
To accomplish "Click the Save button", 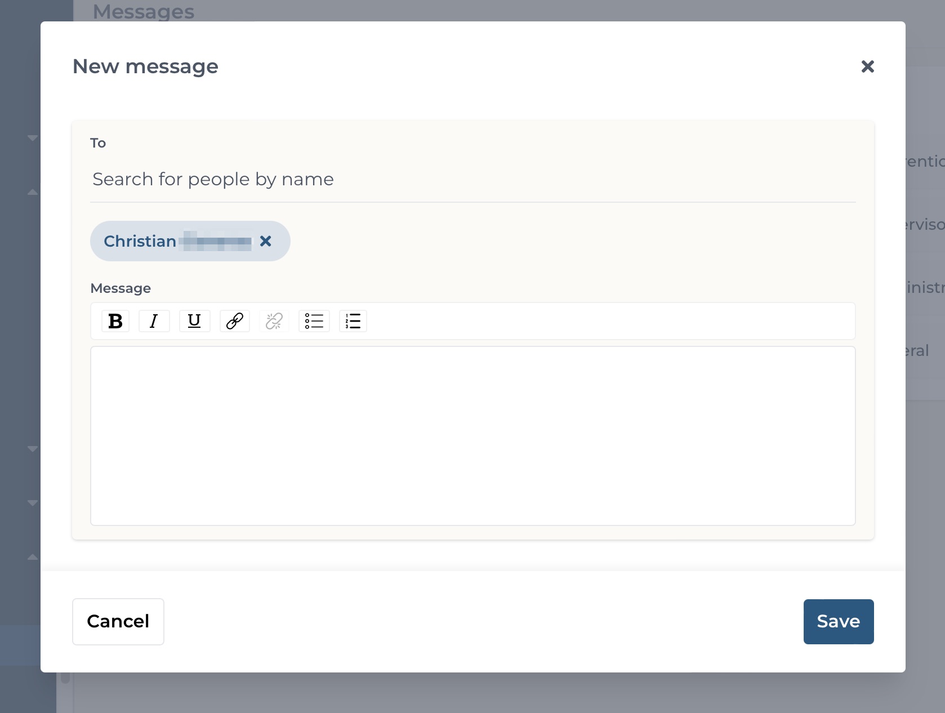I will click(x=839, y=622).
